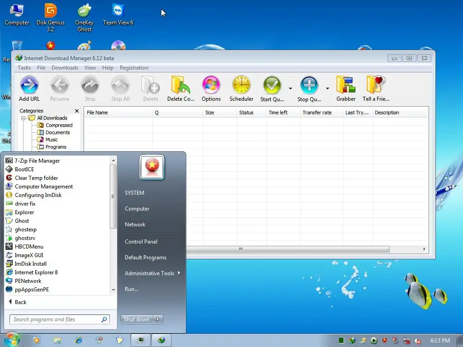Viewport: 463px width, 347px height.
Task: Click the Delete Completed toolbar icon
Action: pyautogui.click(x=181, y=89)
